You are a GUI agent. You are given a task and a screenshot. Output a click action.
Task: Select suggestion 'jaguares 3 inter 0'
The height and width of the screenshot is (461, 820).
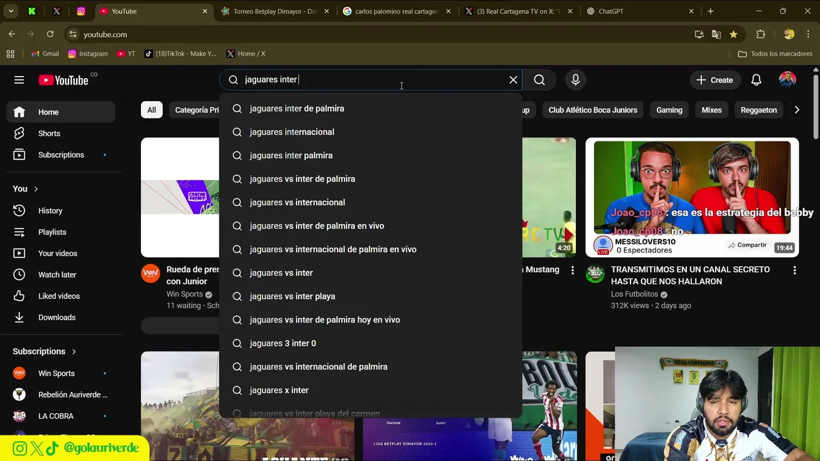(370, 343)
